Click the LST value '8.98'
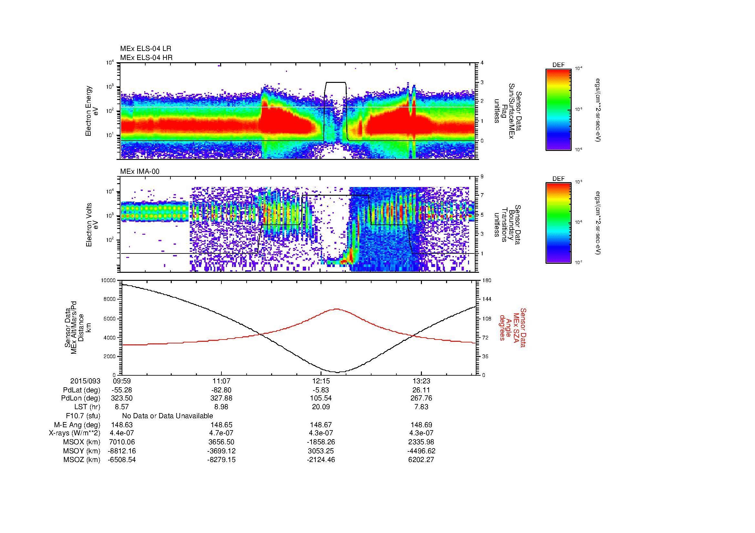 click(221, 407)
